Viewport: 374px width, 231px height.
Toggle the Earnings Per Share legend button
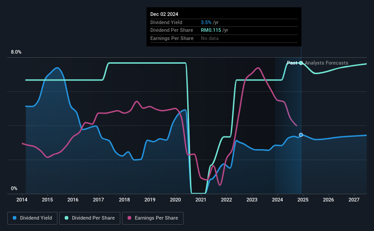click(153, 218)
